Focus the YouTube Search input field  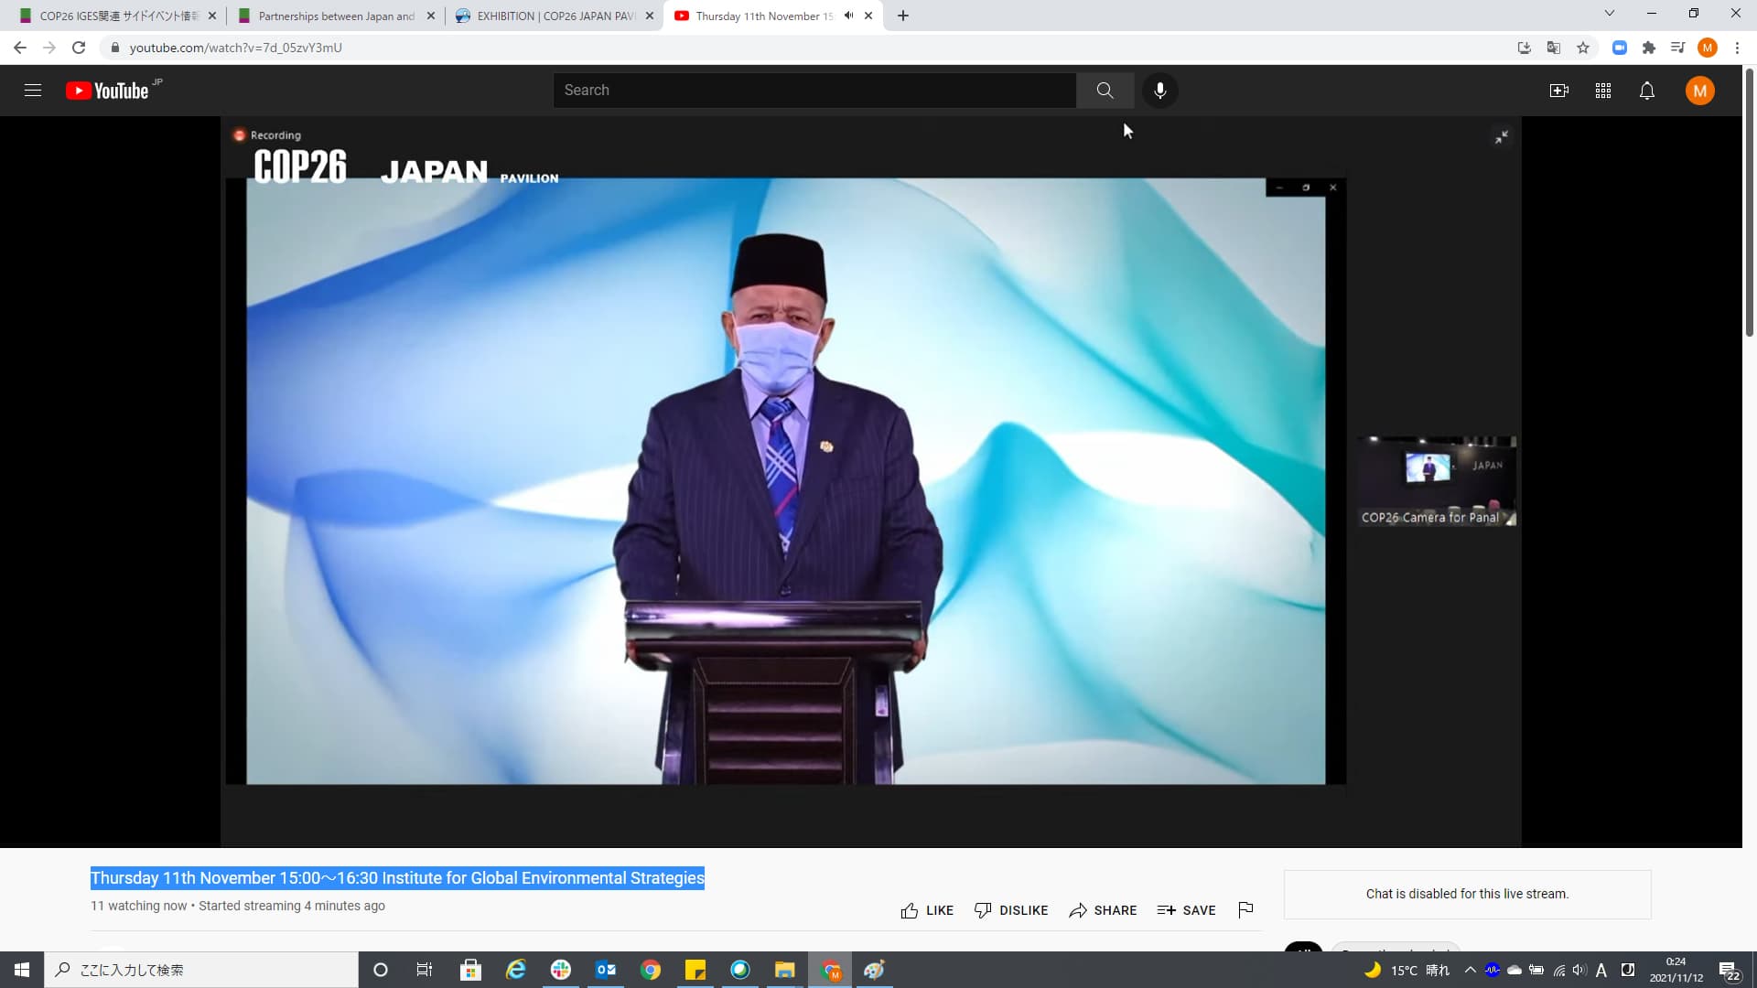click(x=814, y=91)
